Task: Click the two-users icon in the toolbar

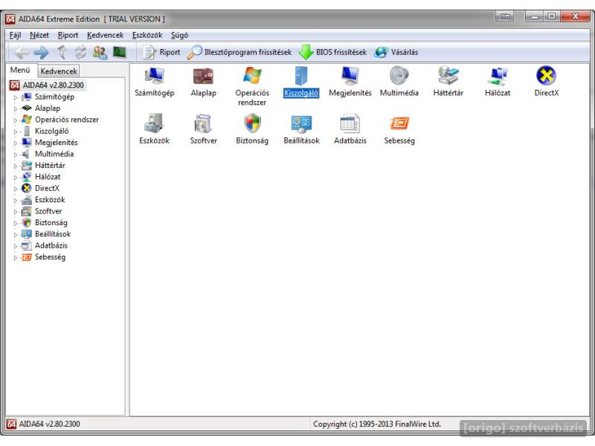Action: point(100,52)
